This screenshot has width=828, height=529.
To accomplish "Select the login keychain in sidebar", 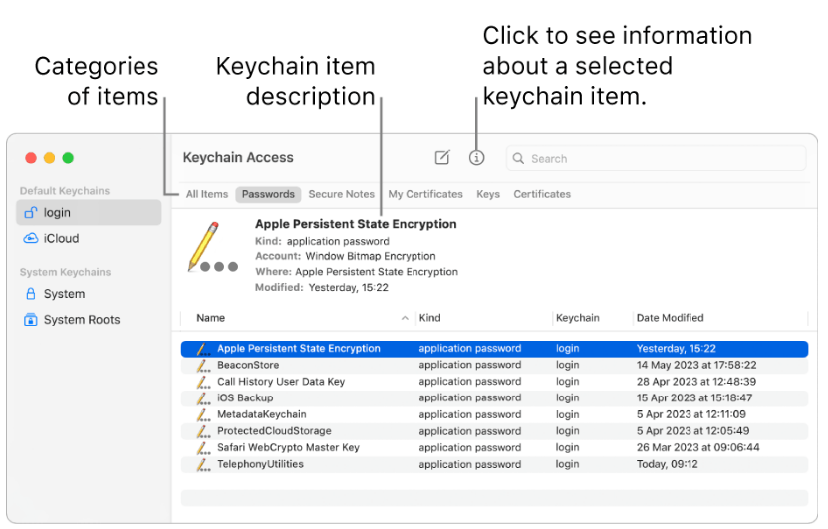I will point(89,213).
